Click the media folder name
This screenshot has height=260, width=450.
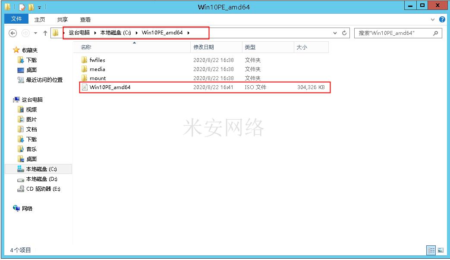(97, 69)
